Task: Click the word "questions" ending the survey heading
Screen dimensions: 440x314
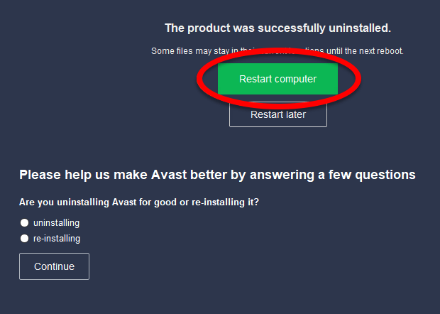Action: [x=385, y=175]
